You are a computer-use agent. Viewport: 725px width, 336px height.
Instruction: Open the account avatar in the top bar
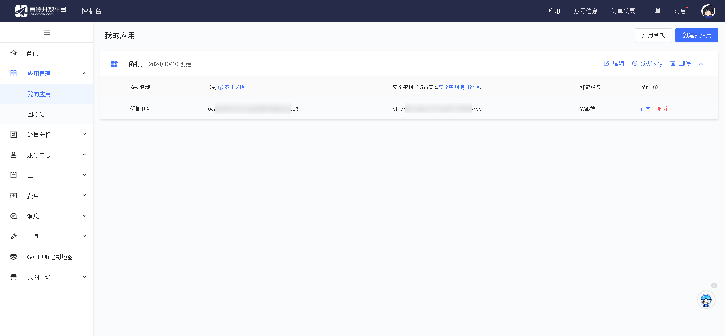coord(708,11)
